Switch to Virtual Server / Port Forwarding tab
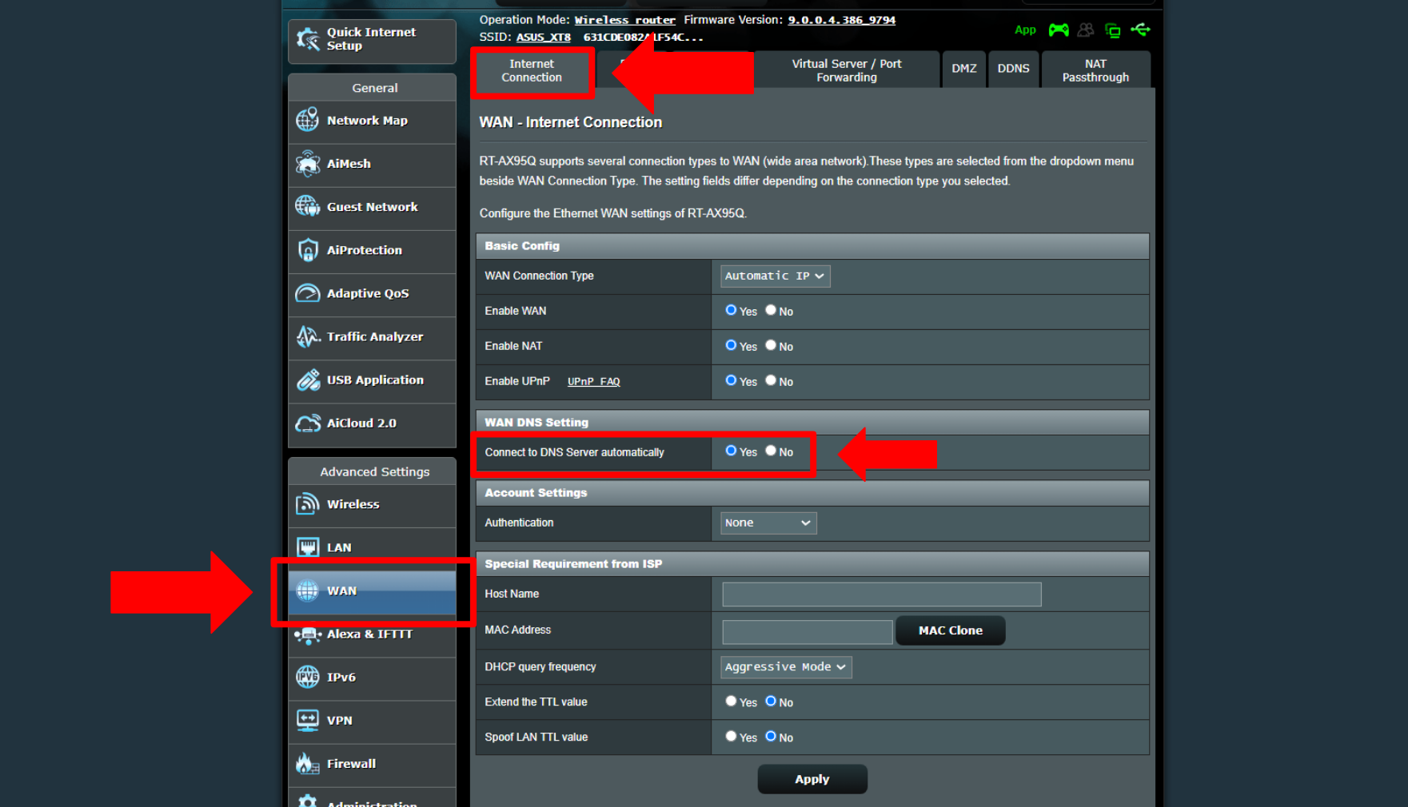The image size is (1408, 807). (x=847, y=70)
